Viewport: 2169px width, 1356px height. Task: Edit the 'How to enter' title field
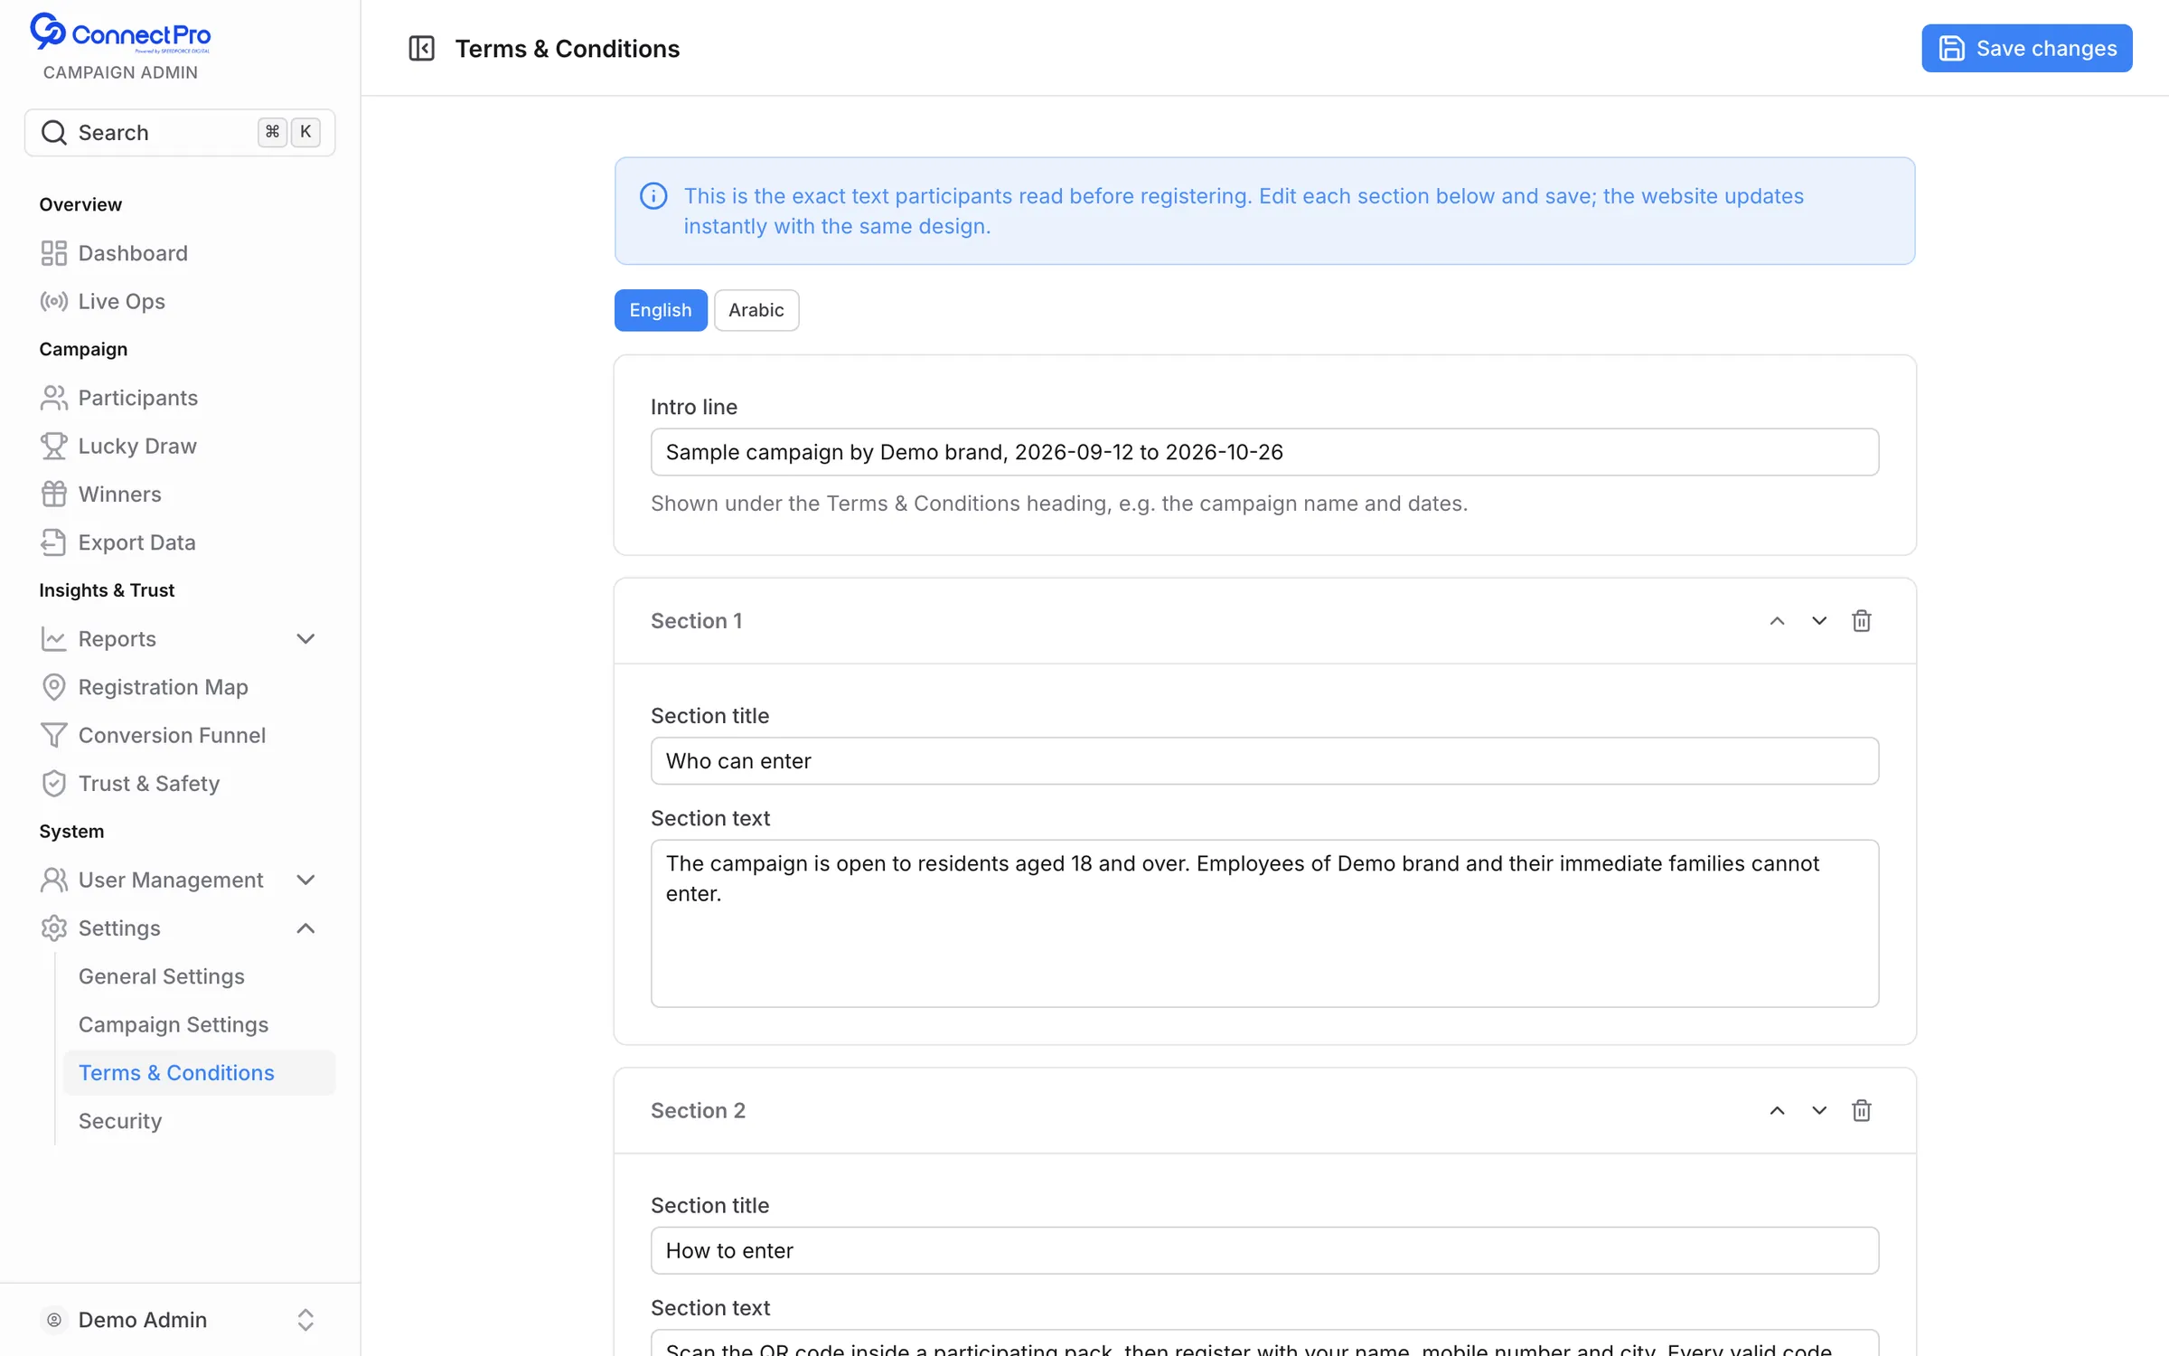coord(1264,1250)
